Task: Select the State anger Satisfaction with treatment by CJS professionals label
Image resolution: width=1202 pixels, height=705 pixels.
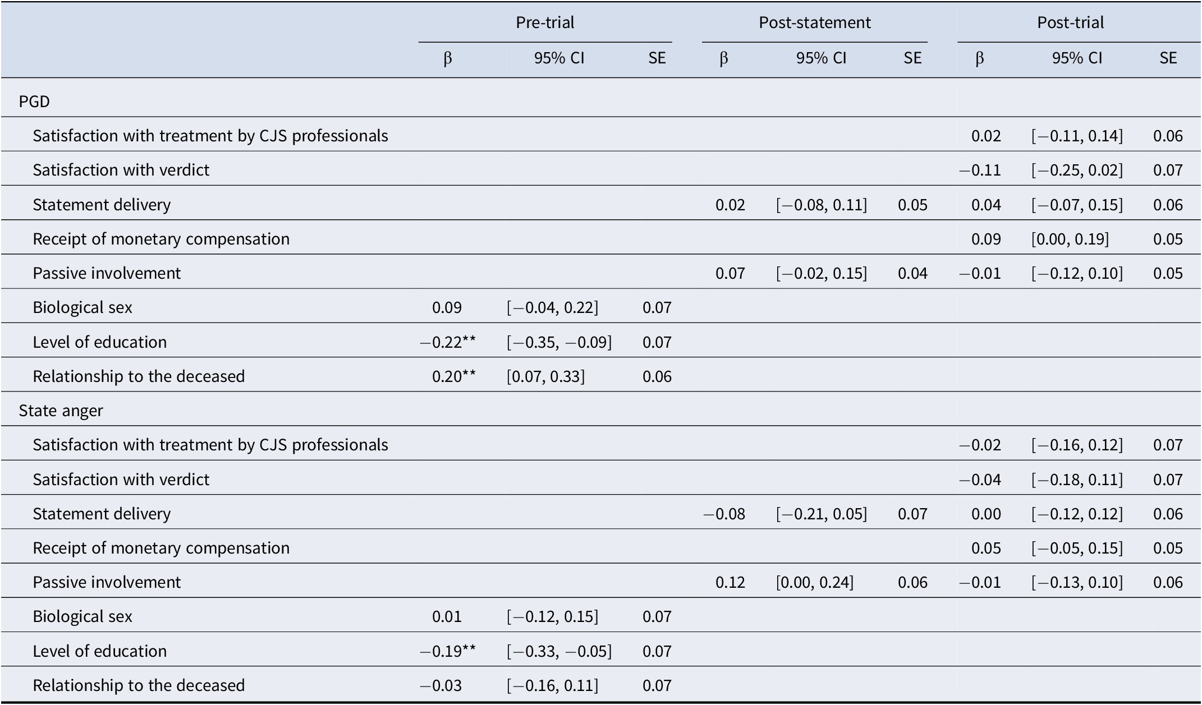Action: coord(210,445)
